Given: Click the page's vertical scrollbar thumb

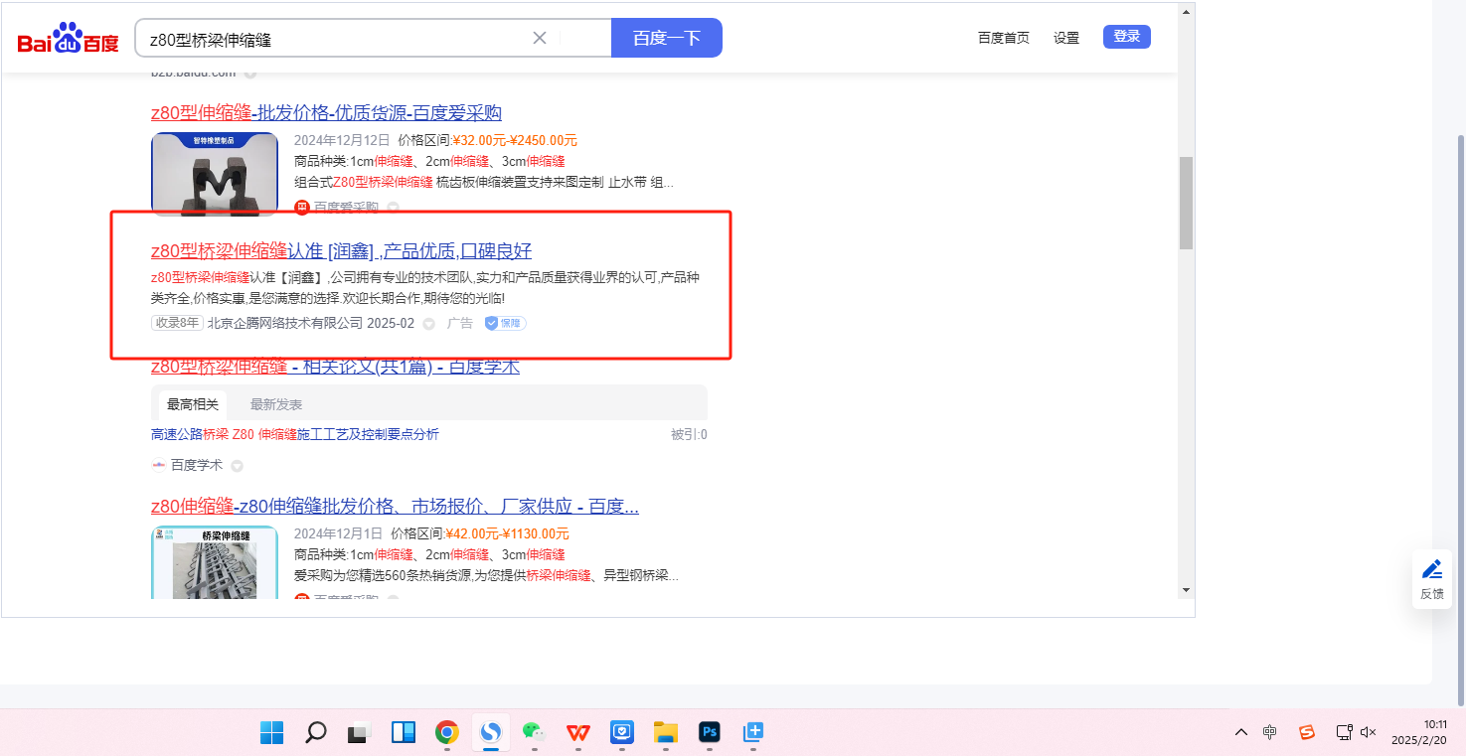Looking at the screenshot, I should [1186, 203].
